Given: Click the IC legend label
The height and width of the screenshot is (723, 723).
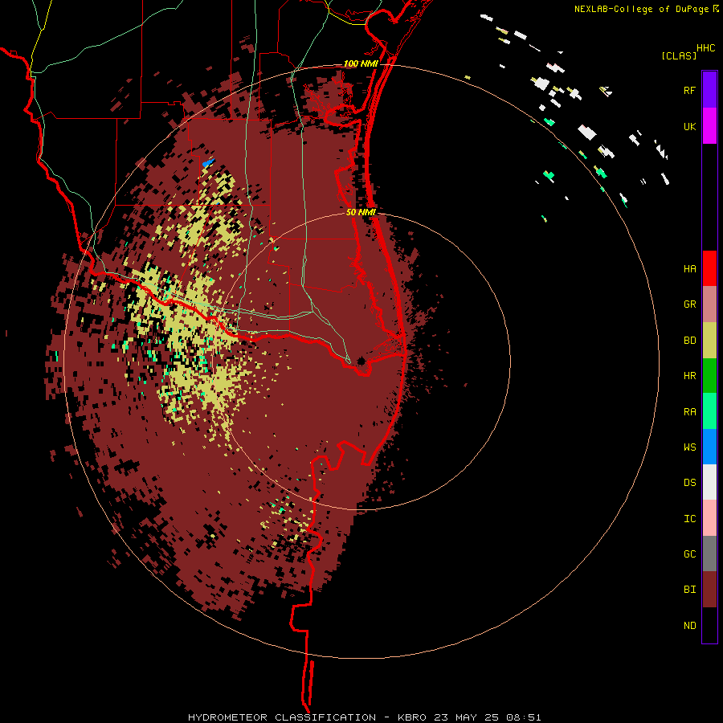Looking at the screenshot, I should 689,519.
